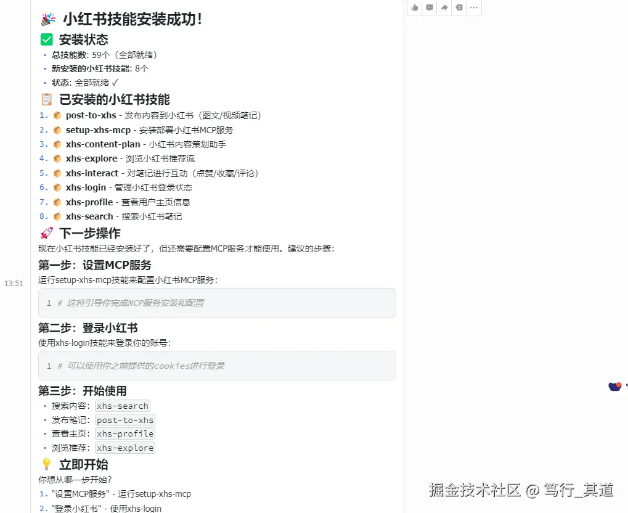Screen dimensions: 628x513
Task: Click the bold xhs-login entry in the skill list
Action: coord(86,187)
